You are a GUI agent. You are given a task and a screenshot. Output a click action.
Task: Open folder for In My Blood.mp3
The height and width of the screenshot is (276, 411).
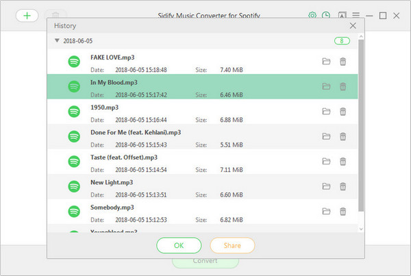(x=326, y=86)
